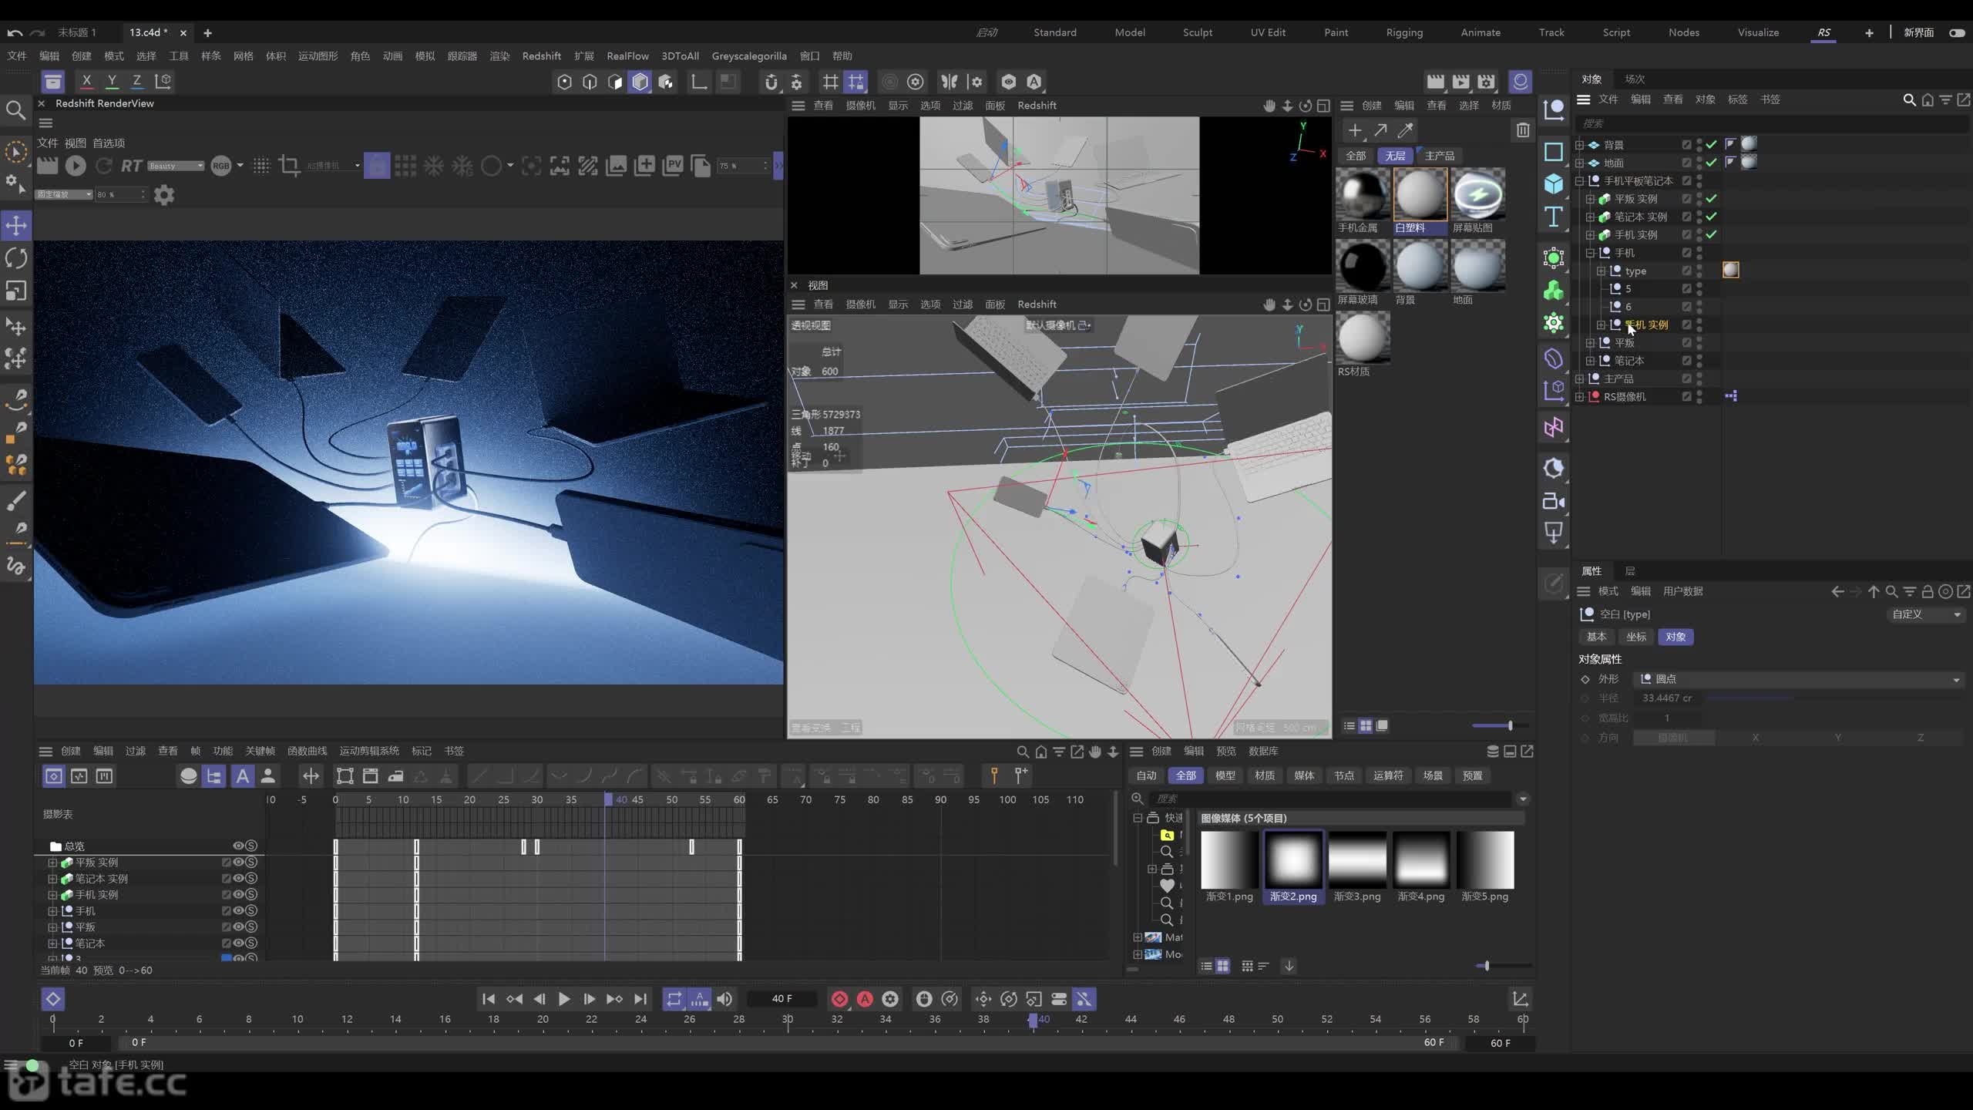Play the animation forward

click(x=564, y=999)
